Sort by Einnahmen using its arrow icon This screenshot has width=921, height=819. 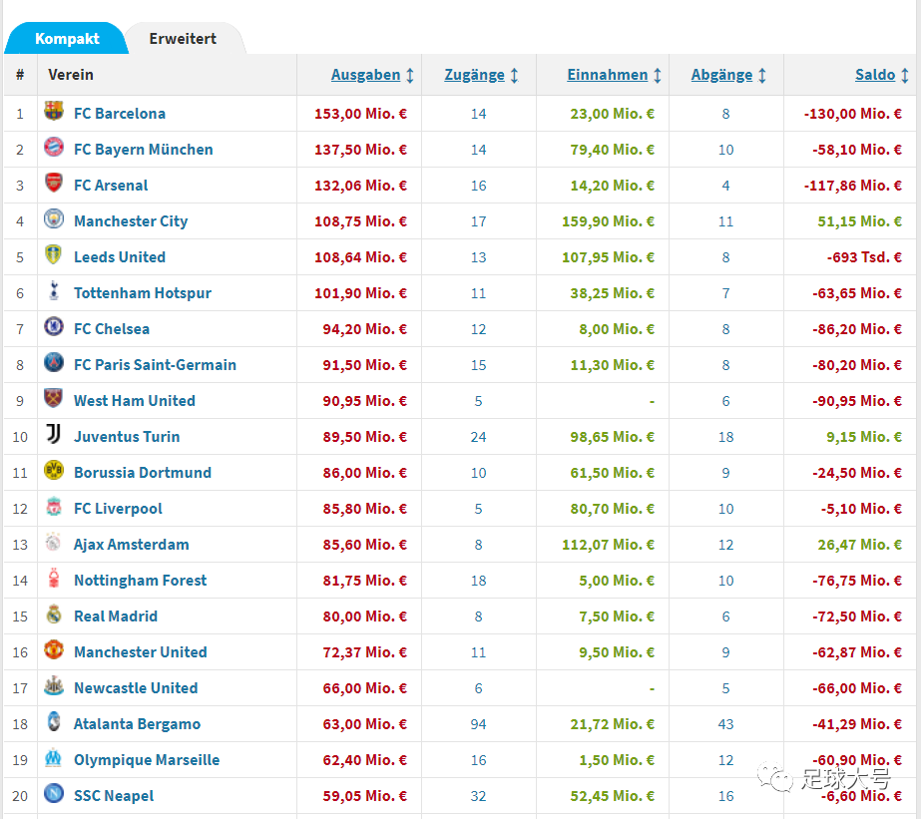coord(658,75)
